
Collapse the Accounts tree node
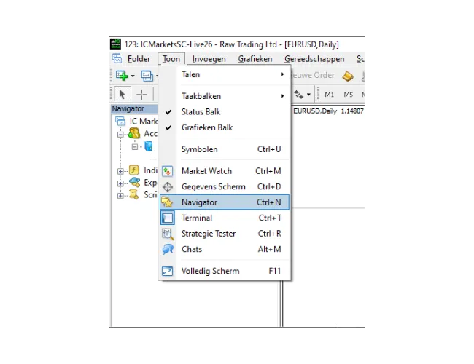click(x=120, y=134)
